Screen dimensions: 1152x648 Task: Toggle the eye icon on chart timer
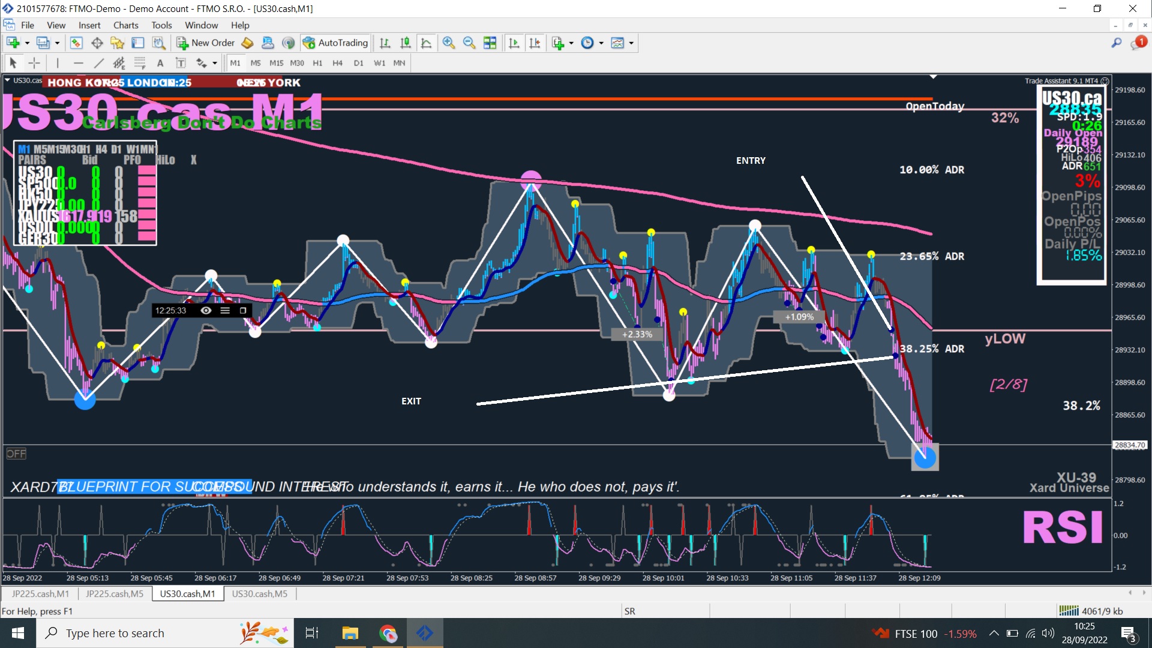pyautogui.click(x=206, y=310)
